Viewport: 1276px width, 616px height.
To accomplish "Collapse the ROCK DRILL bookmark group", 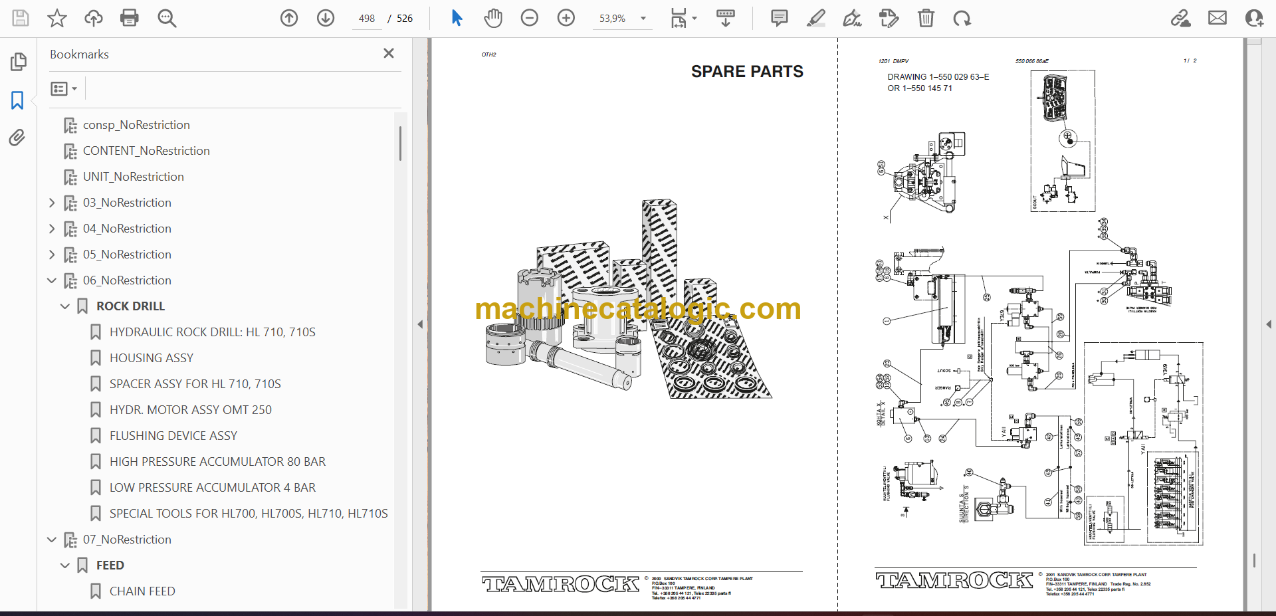I will [65, 306].
